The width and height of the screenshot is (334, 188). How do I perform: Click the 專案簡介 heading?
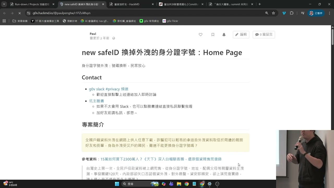pos(93,125)
